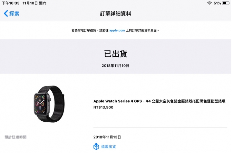
Task: Tap the NT$13,900 price
Action: pos(103,107)
